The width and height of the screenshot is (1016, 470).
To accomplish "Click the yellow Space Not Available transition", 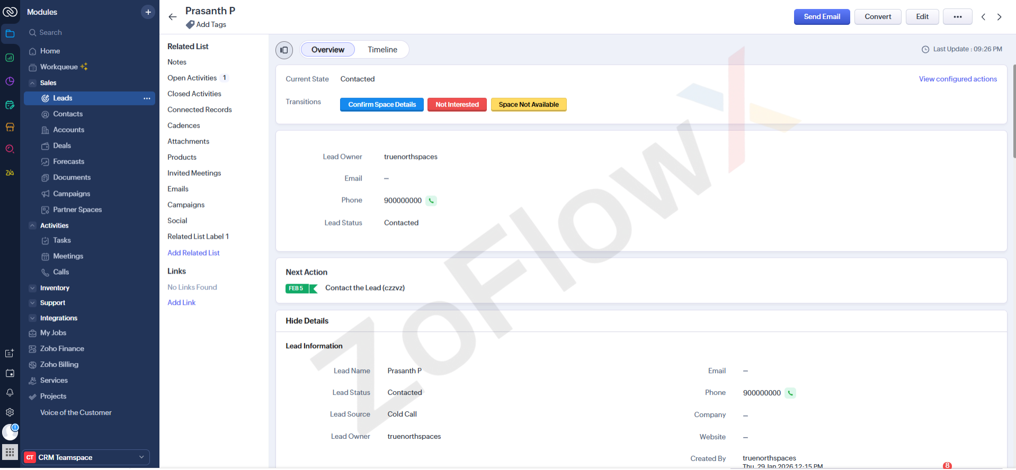I will click(x=528, y=105).
